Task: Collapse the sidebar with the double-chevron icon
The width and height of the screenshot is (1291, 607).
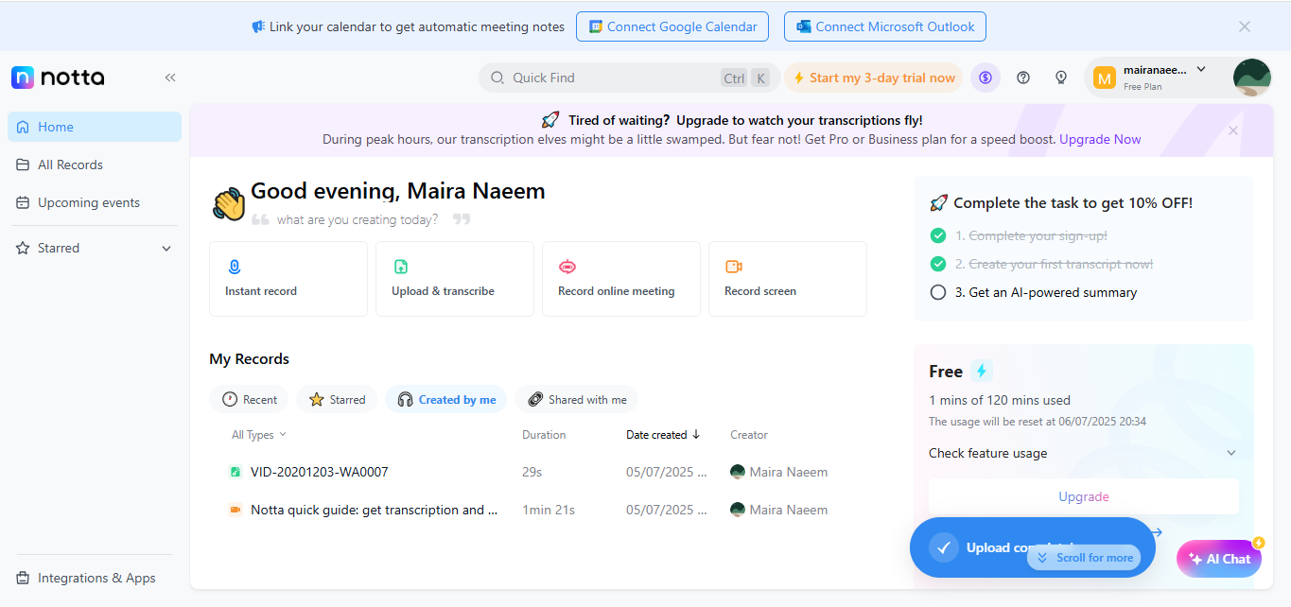Action: (x=170, y=78)
